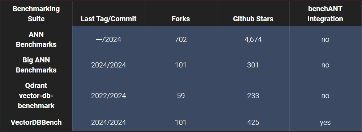The image size is (362, 132).
Task: Click the 2022/2024 tag/commit cell
Action: pos(108,96)
